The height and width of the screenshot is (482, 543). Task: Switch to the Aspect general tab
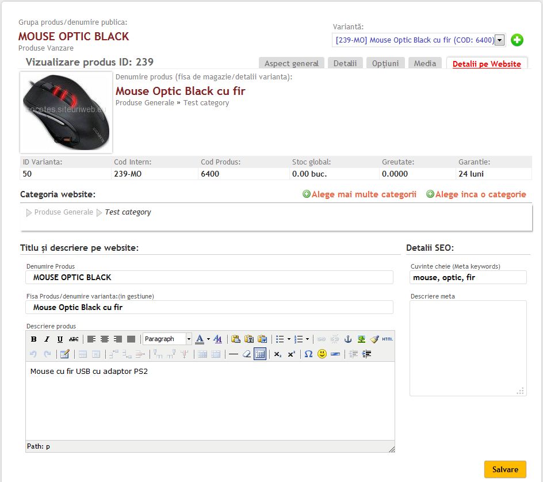click(x=292, y=64)
